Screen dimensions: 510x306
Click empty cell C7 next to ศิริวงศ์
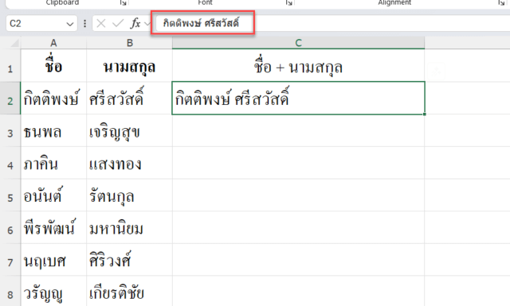coord(298,260)
